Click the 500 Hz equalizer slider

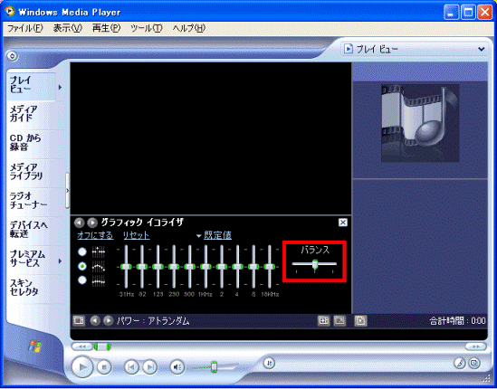pos(189,267)
